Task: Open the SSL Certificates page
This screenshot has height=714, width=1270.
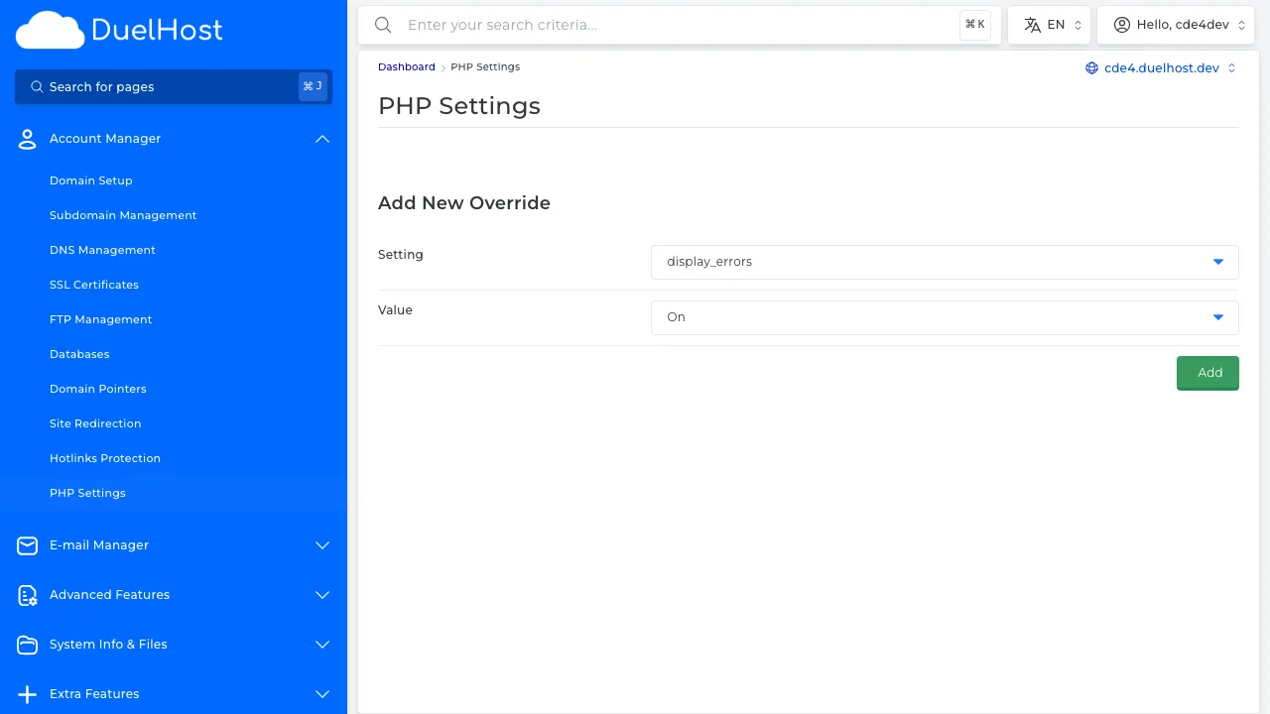Action: [93, 285]
